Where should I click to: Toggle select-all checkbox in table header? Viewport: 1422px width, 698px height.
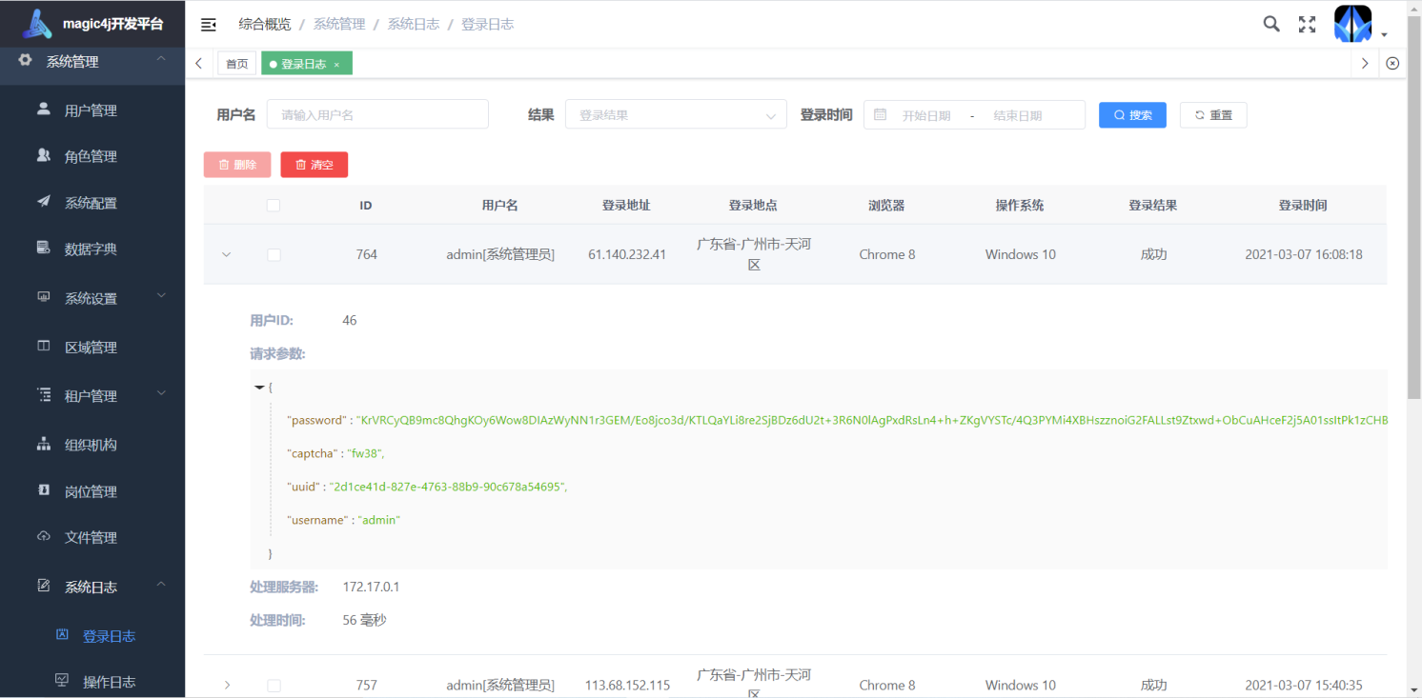point(274,205)
